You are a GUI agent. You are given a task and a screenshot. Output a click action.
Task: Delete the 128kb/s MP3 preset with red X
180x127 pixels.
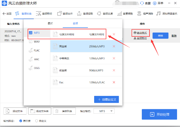coord(114,58)
